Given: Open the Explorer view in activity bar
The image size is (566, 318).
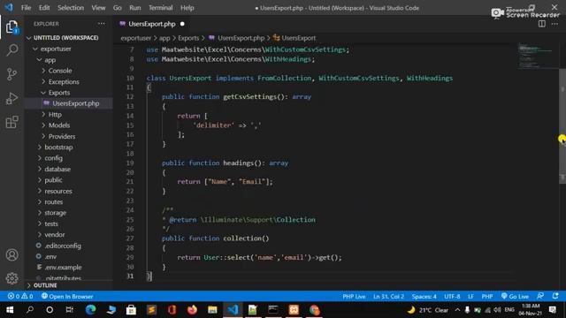Looking at the screenshot, I should (x=11, y=27).
